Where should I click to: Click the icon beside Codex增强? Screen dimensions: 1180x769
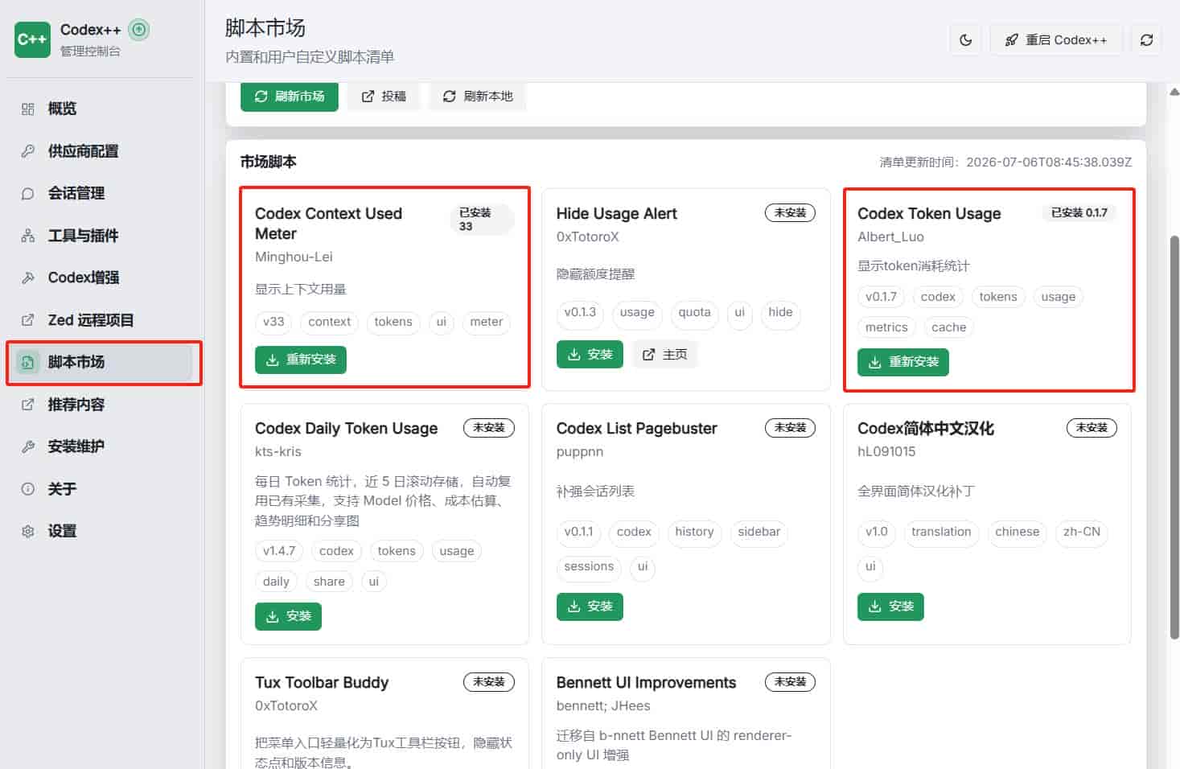point(28,278)
